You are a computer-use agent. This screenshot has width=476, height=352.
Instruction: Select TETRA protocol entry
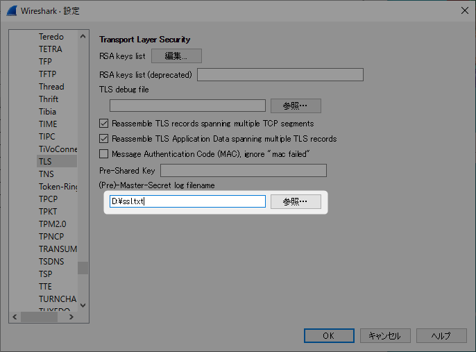pyautogui.click(x=51, y=49)
